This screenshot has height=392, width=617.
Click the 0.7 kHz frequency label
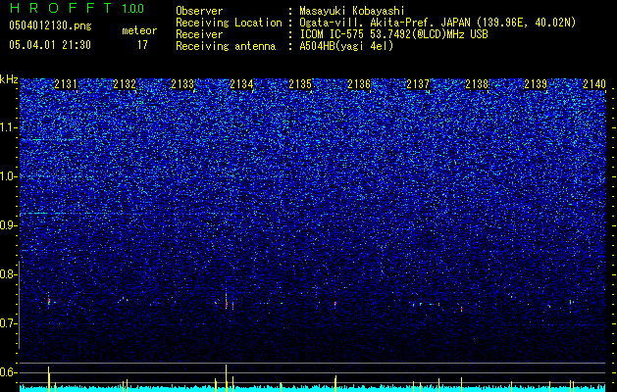point(9,323)
